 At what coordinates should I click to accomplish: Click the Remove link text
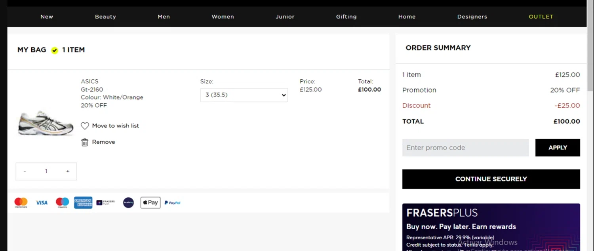coord(104,142)
